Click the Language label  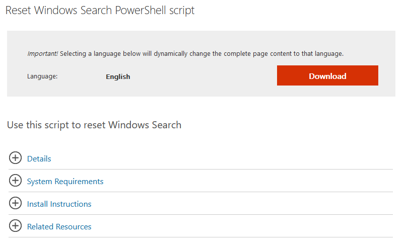42,76
